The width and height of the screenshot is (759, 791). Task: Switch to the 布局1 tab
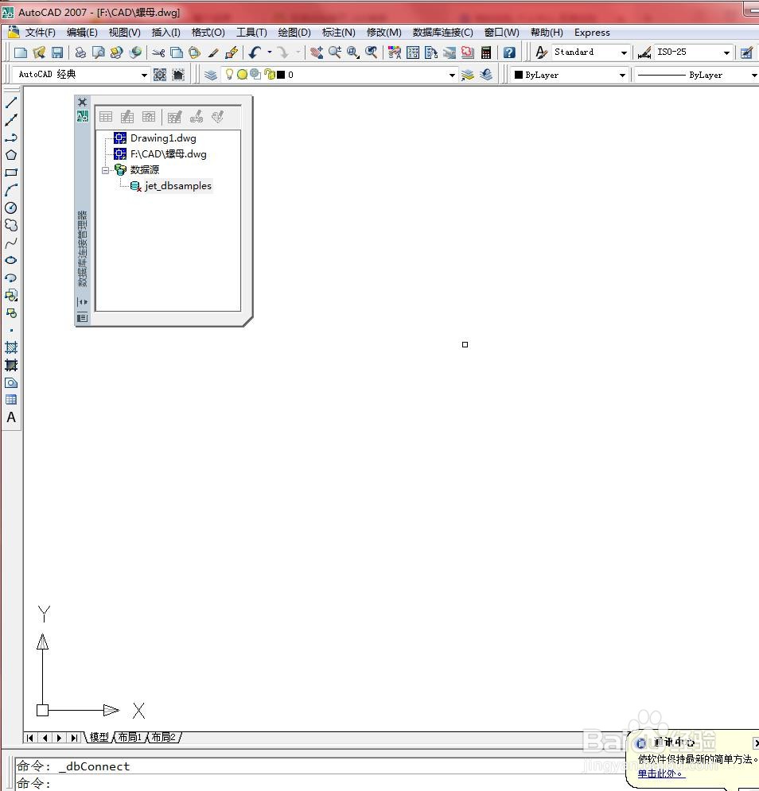130,738
